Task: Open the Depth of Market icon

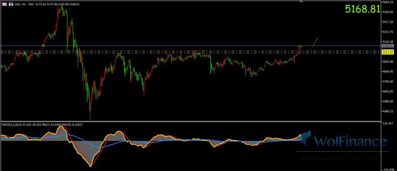Action: 10,4
